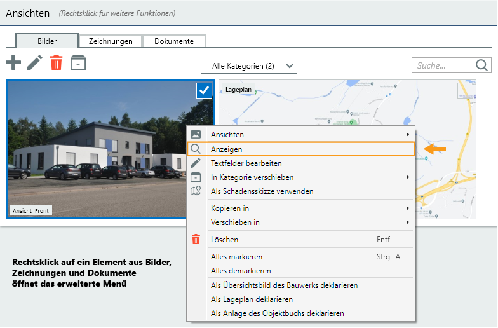This screenshot has height=328, width=498.
Task: Click the map pin icon beside Als Schadensskizze
Action: point(196,191)
